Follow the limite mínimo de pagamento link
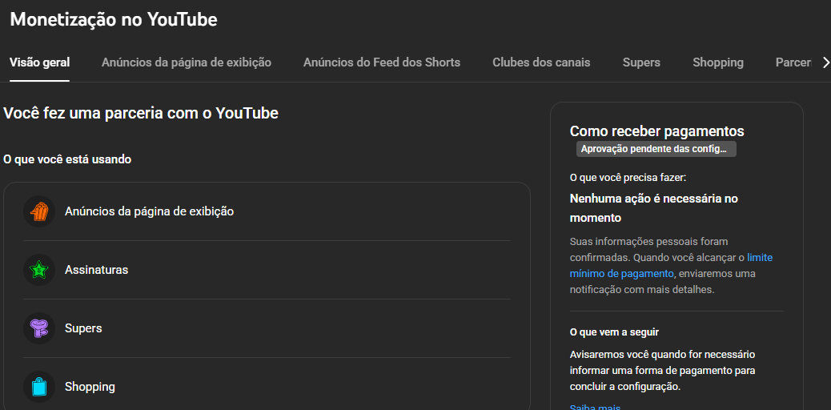 pyautogui.click(x=671, y=266)
